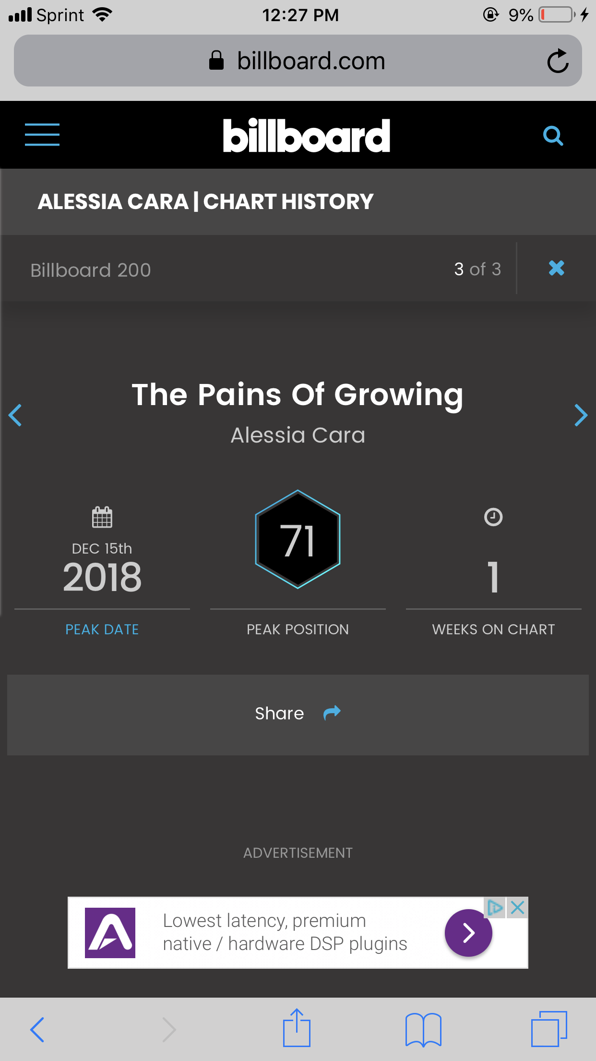Tap the peak position 71 hexagon

point(298,539)
